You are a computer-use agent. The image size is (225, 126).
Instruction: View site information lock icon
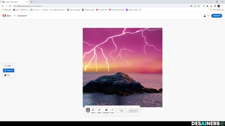pyautogui.click(x=15, y=6)
